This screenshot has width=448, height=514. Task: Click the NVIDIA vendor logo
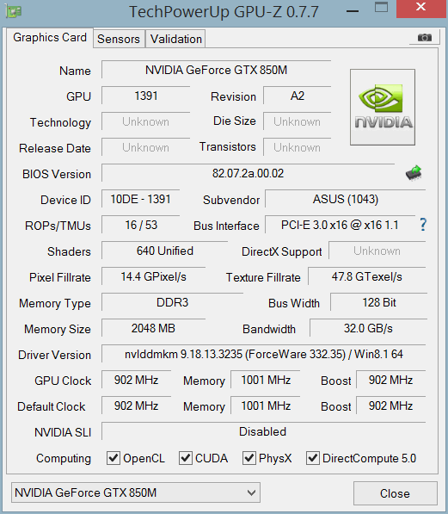383,108
